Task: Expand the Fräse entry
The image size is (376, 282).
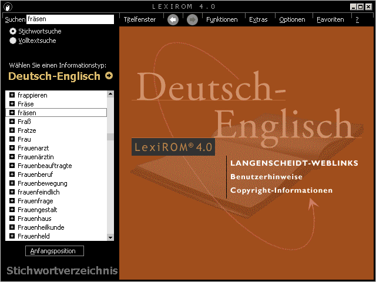Action: [x=12, y=104]
